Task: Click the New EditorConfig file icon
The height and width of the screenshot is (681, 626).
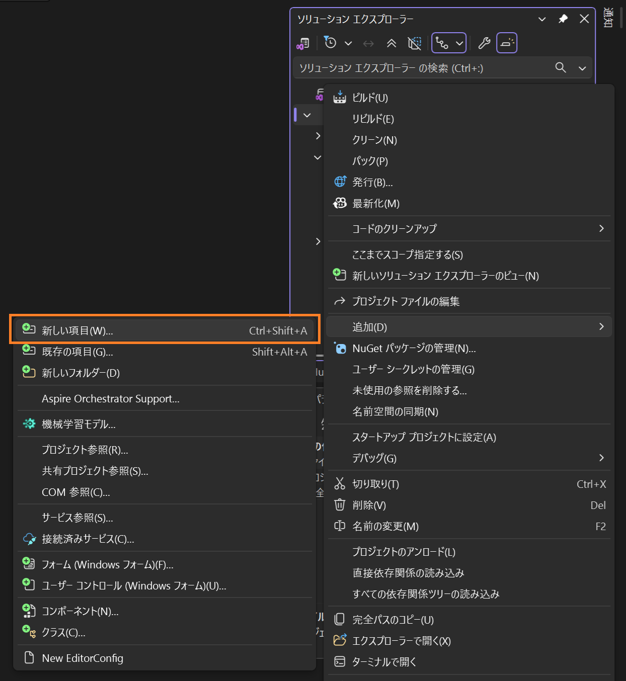Action: click(29, 657)
